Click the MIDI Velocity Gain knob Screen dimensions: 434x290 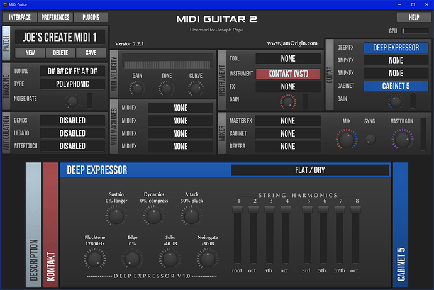137,89
